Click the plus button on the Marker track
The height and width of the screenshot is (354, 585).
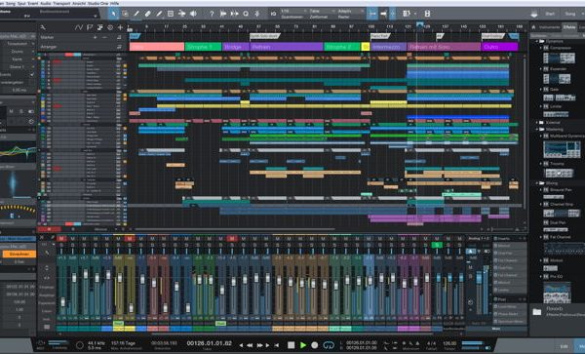coord(96,37)
